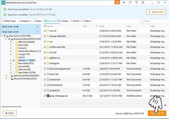The image size is (169, 119).
Task: Click the Existing Partition(NTFS) drive icon
Action: [12, 39]
